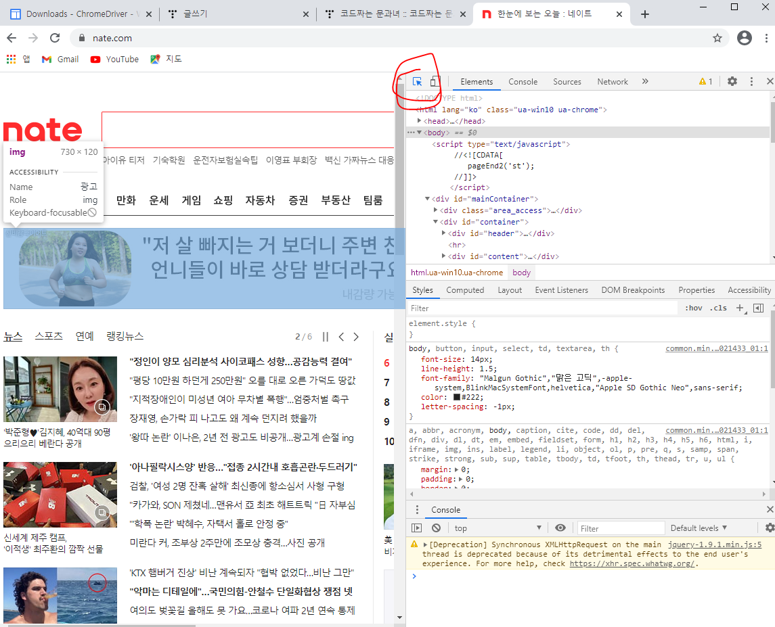Open the top context dropdown

coord(497,528)
